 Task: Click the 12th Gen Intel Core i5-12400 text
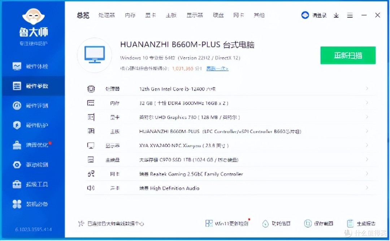coord(177,89)
